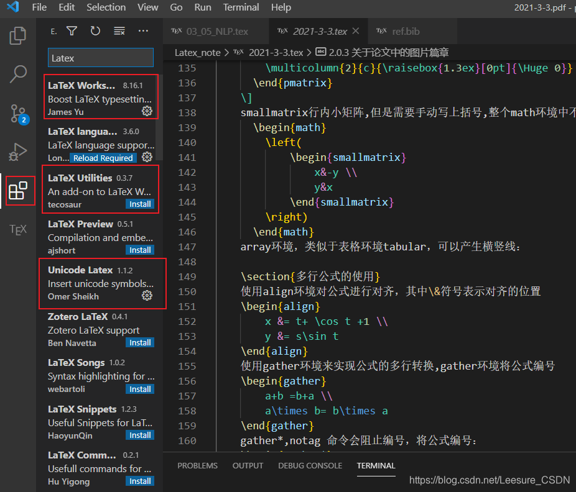Open the Run and Debug view
The height and width of the screenshot is (492, 576).
click(17, 152)
